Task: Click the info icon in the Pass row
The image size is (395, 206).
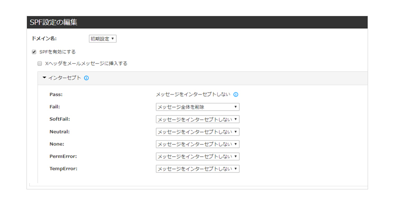Action: [x=236, y=94]
